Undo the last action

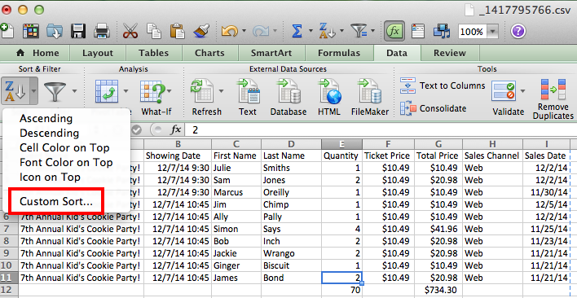(x=230, y=32)
